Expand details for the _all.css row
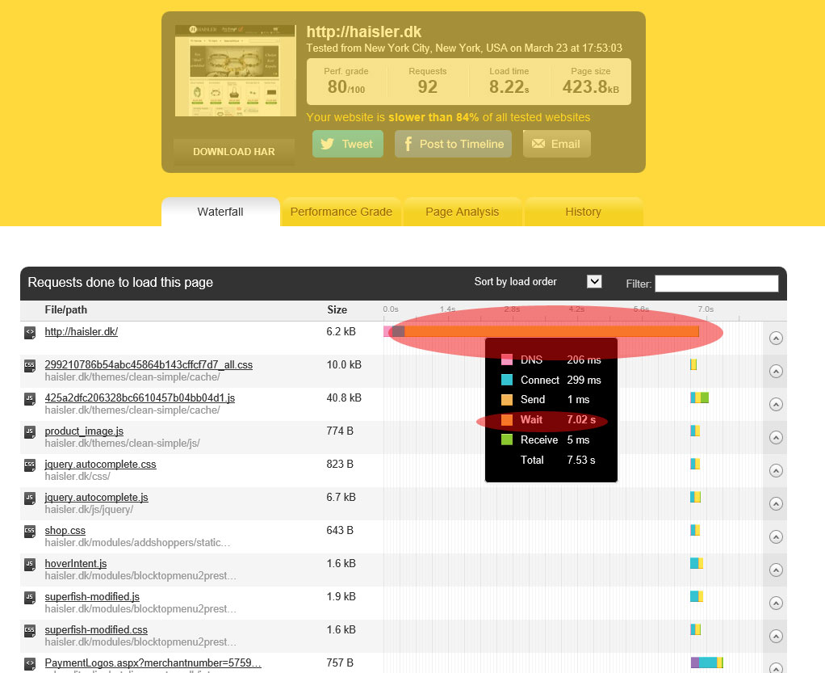 [x=776, y=372]
